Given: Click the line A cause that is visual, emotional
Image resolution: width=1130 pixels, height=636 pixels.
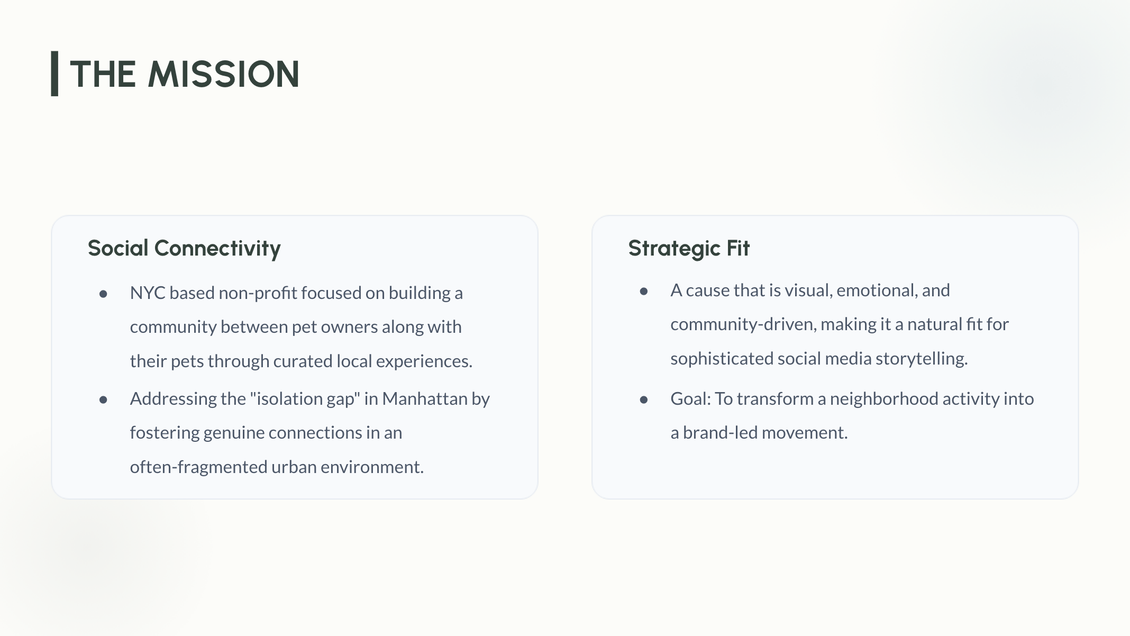Looking at the screenshot, I should coord(810,290).
